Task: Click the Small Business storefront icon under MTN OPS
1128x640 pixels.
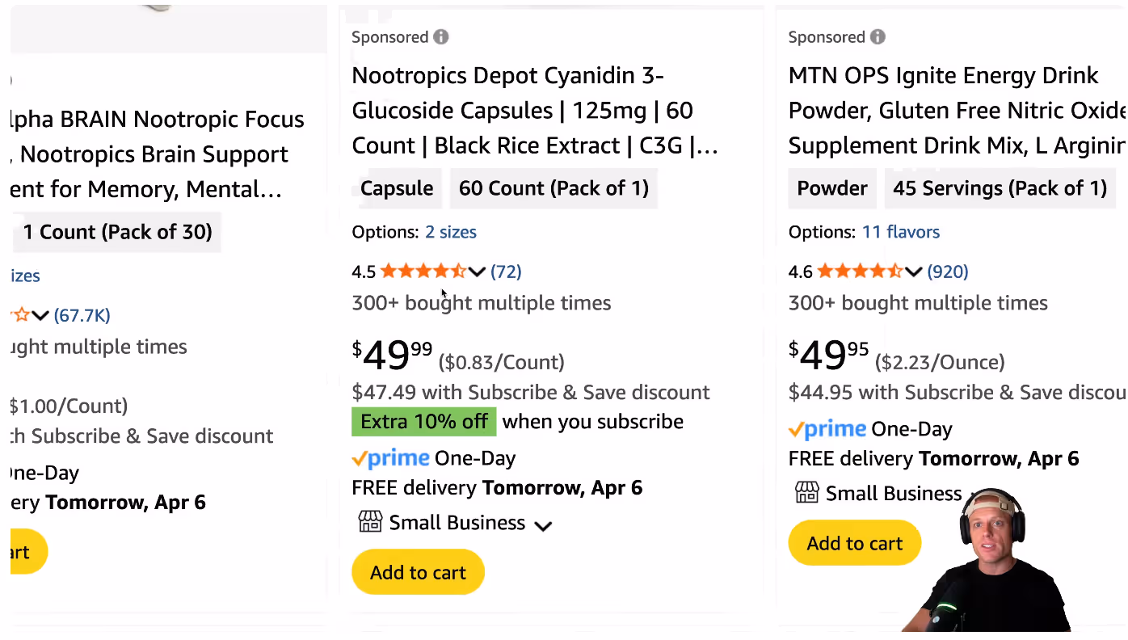Action: tap(806, 492)
